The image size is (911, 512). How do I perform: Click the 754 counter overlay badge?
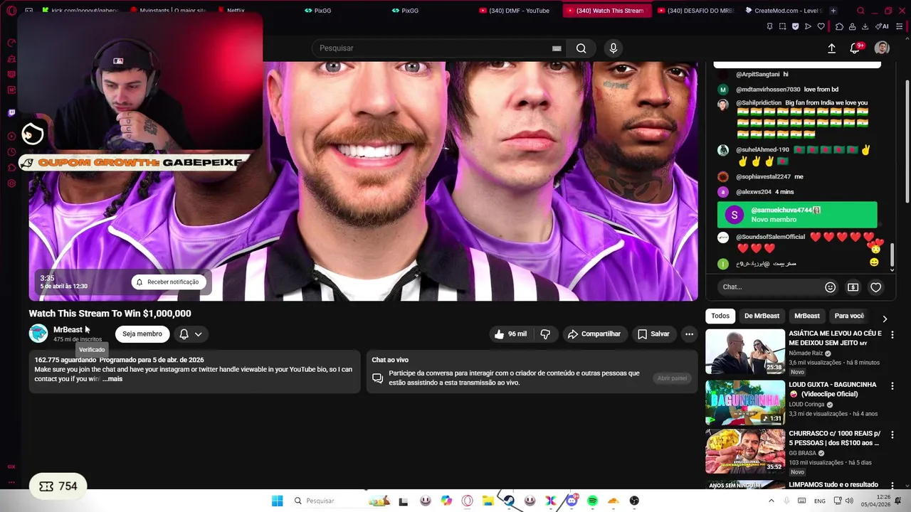pos(58,486)
